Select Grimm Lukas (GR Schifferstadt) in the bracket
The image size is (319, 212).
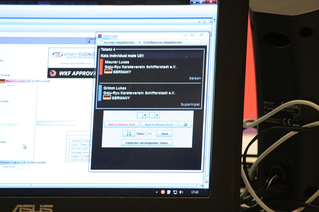coord(23,163)
